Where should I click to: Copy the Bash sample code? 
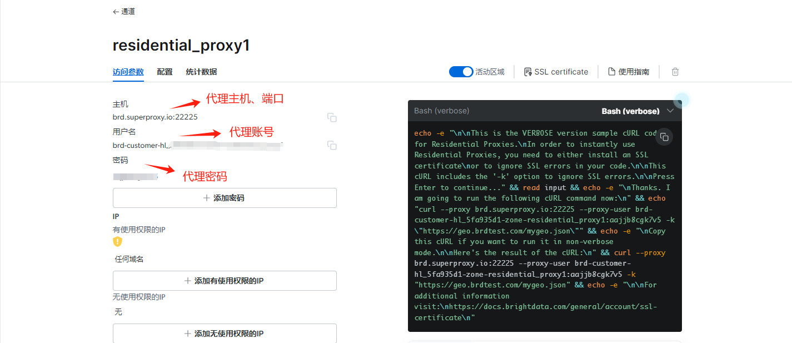pyautogui.click(x=664, y=137)
